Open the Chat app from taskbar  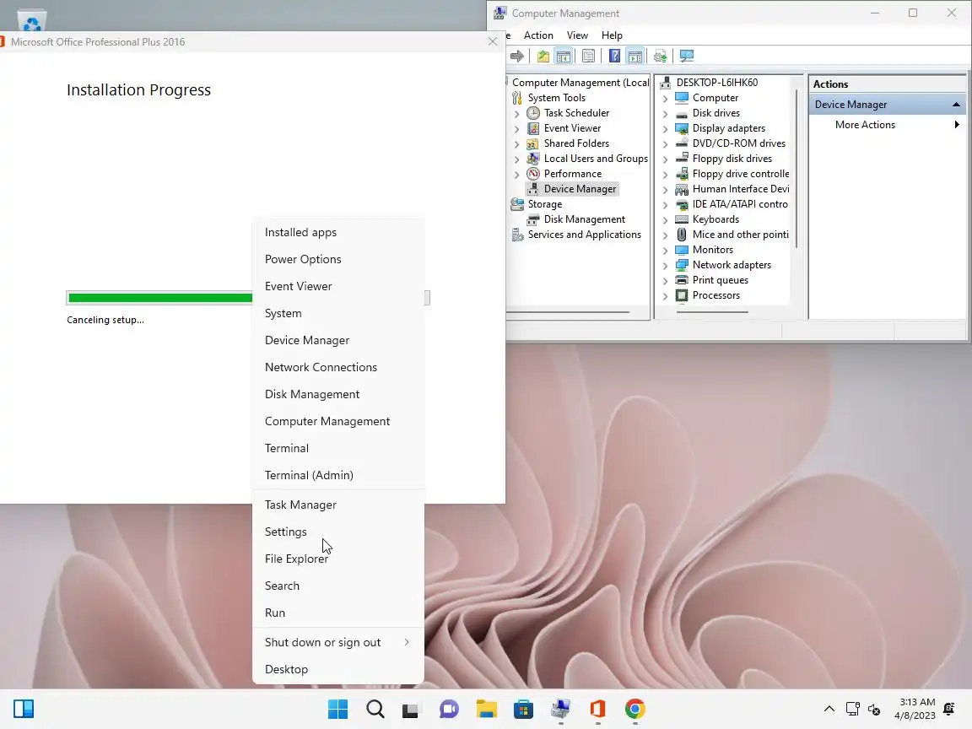click(449, 709)
